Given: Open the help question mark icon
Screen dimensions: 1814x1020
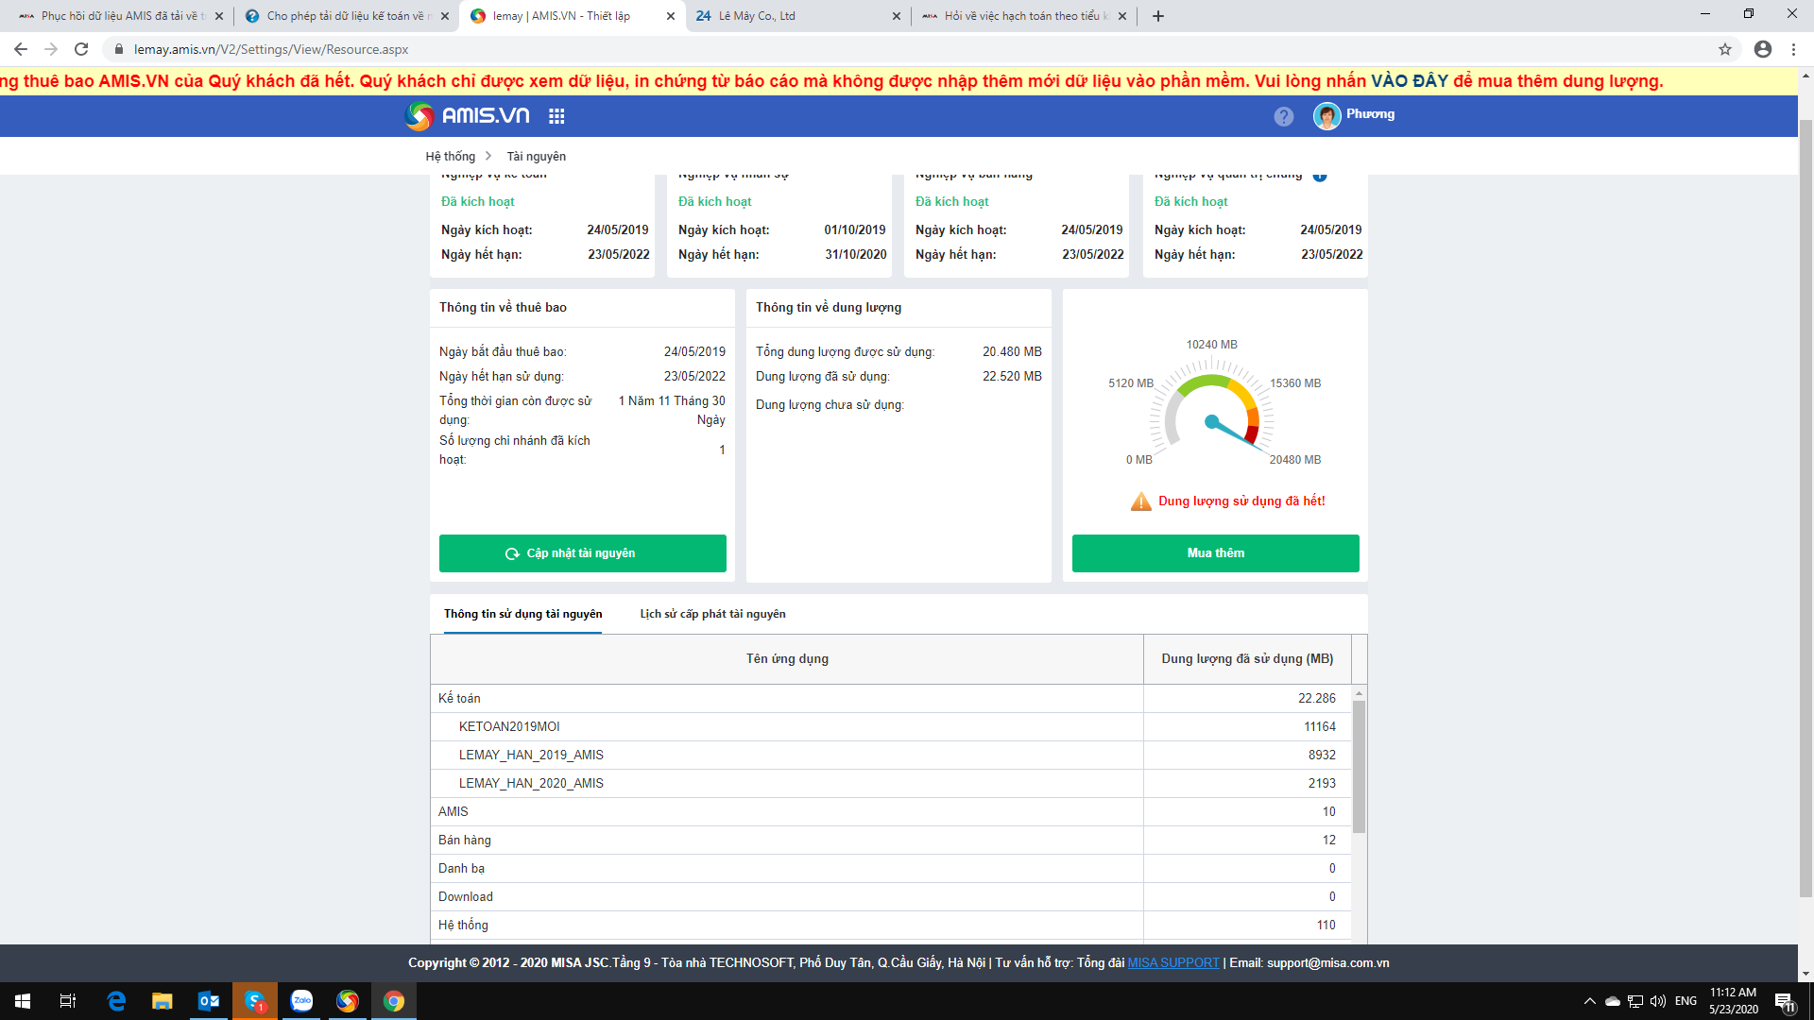Looking at the screenshot, I should click(x=1283, y=116).
